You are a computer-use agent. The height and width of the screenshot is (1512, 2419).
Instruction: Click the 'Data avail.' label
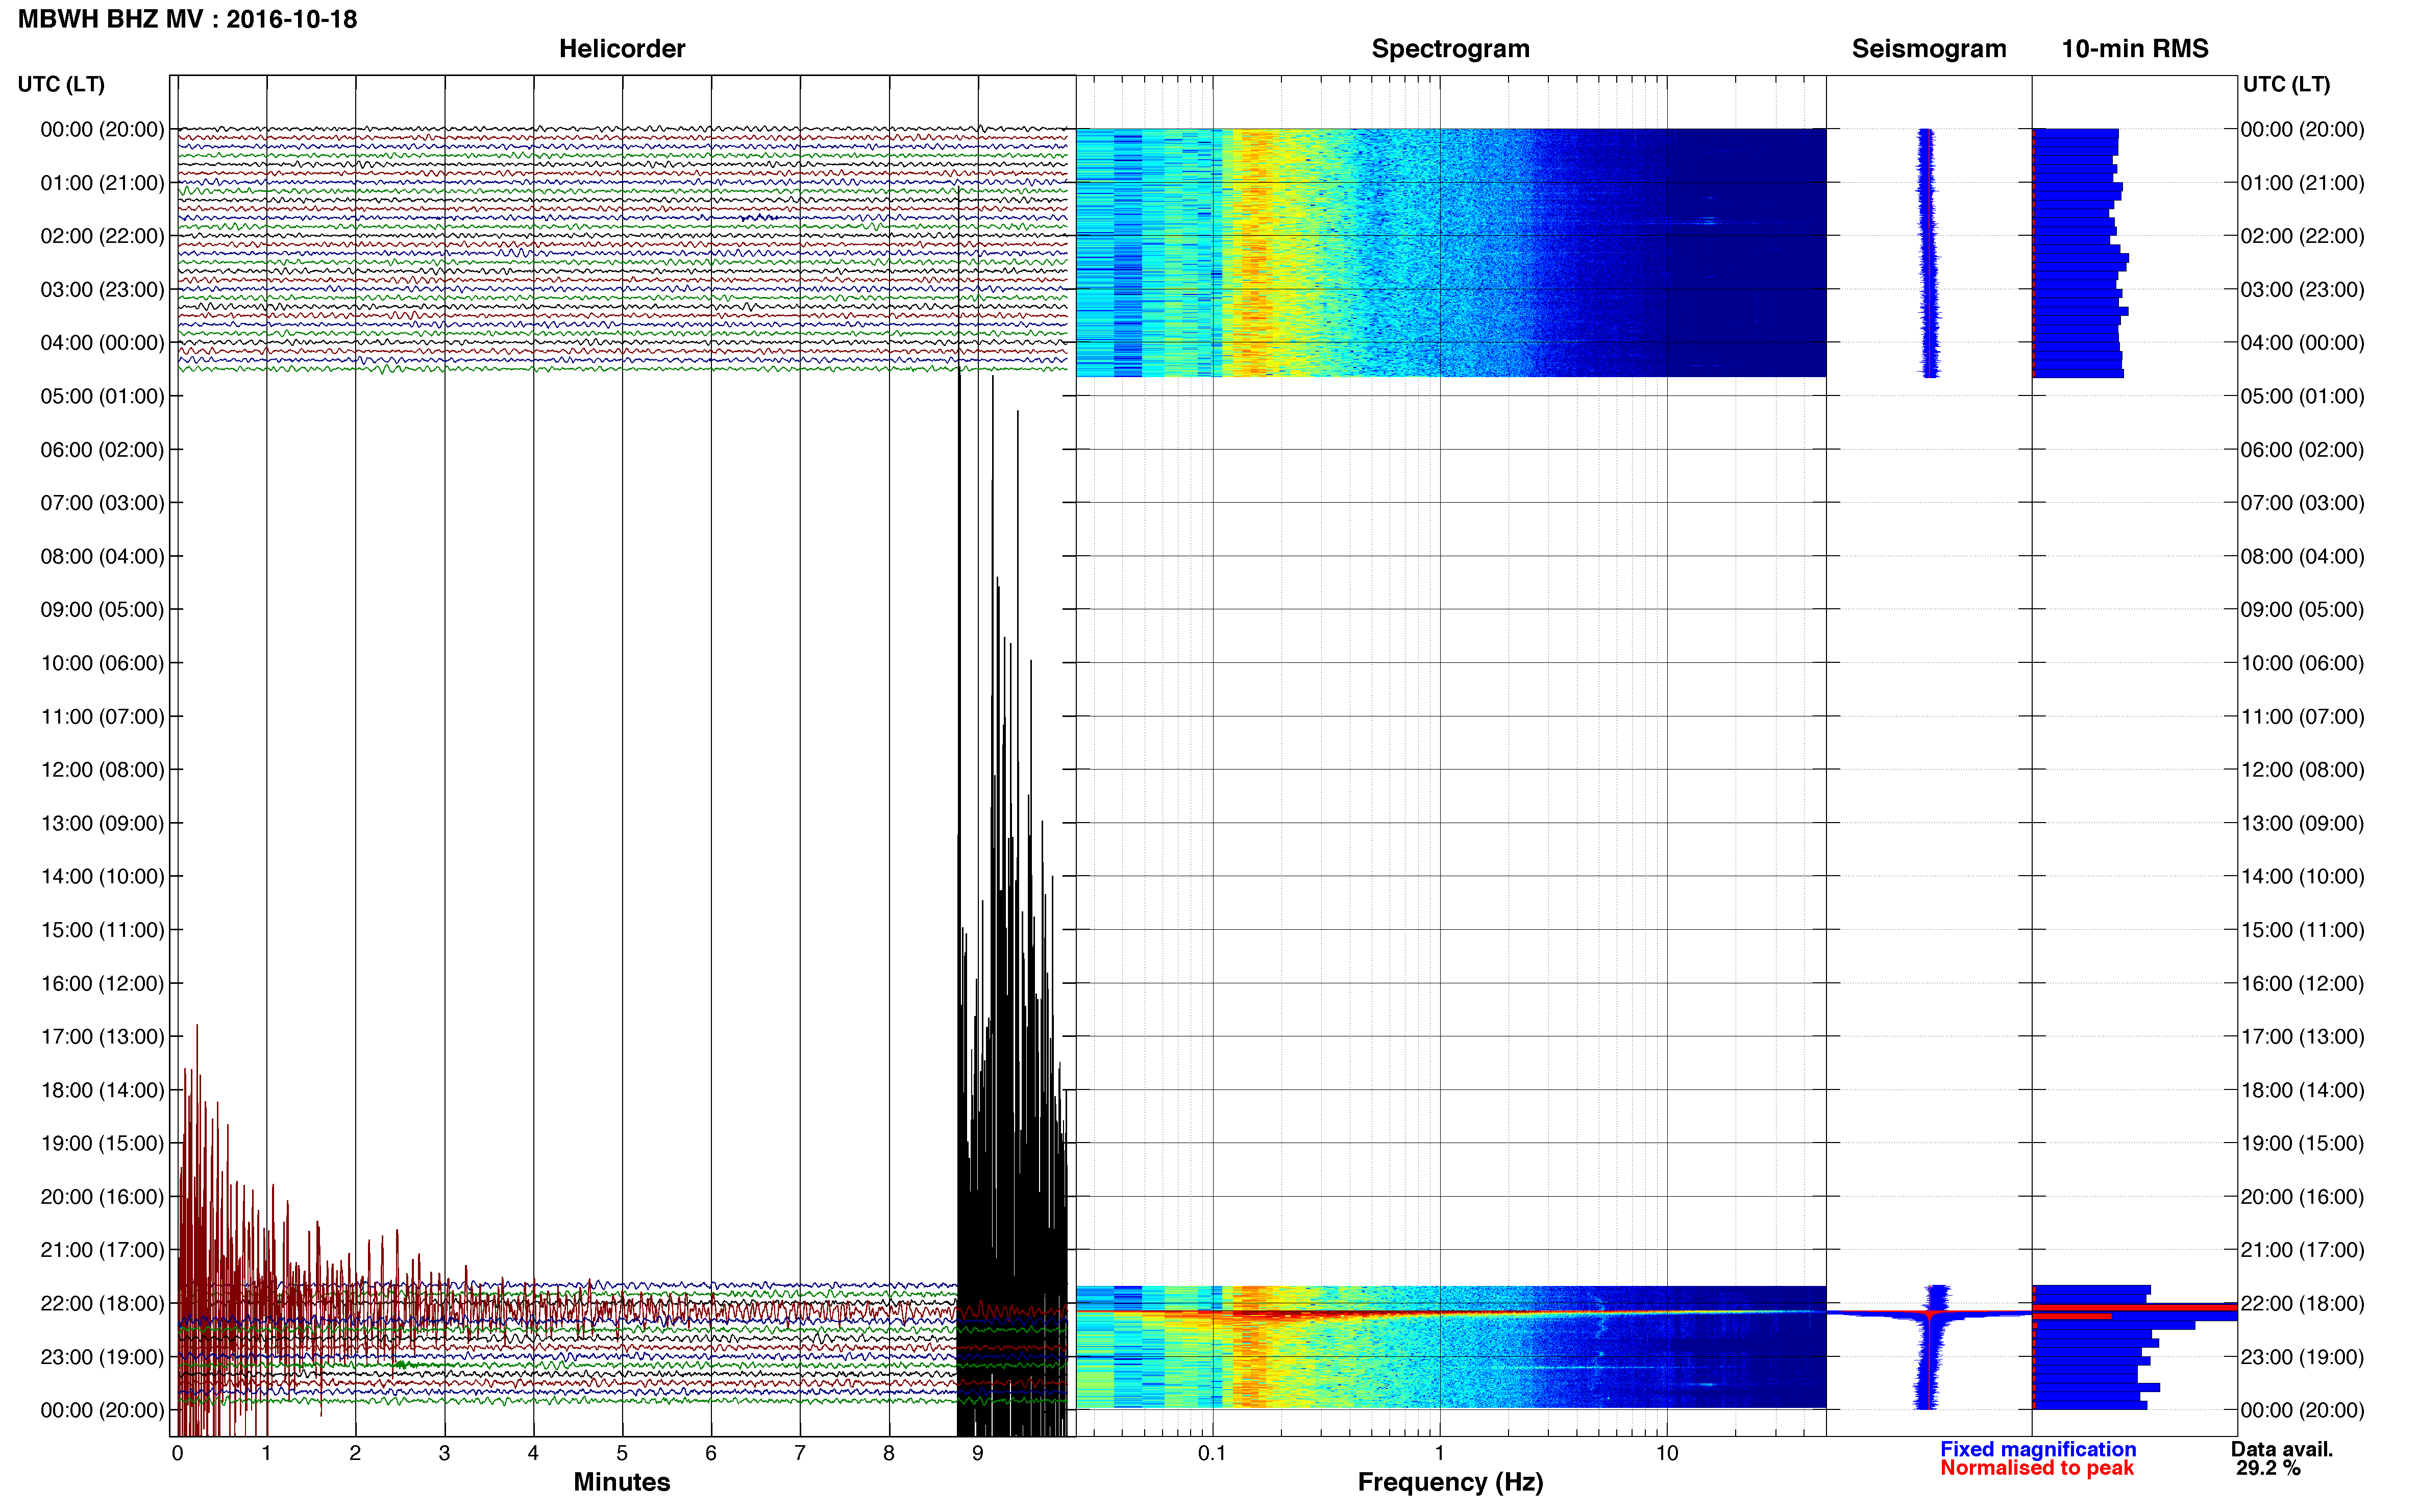(x=2282, y=1449)
